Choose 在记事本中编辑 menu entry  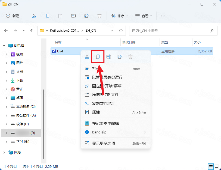pyautogui.click(x=116, y=123)
